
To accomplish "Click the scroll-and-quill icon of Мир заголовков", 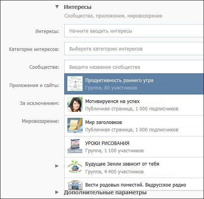I will pos(75,126).
